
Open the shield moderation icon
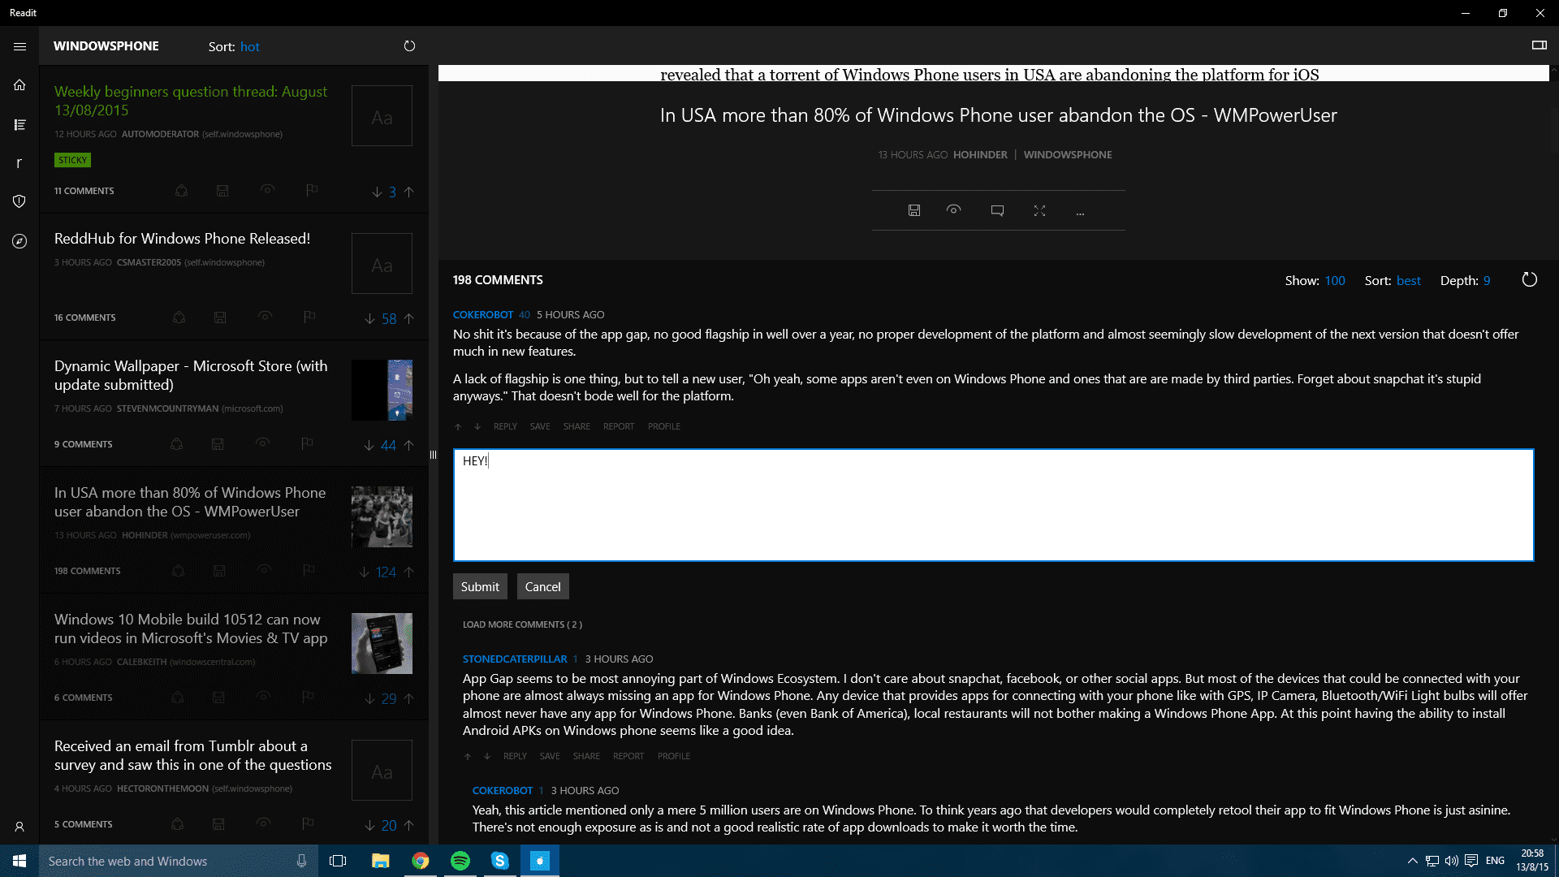(x=19, y=201)
